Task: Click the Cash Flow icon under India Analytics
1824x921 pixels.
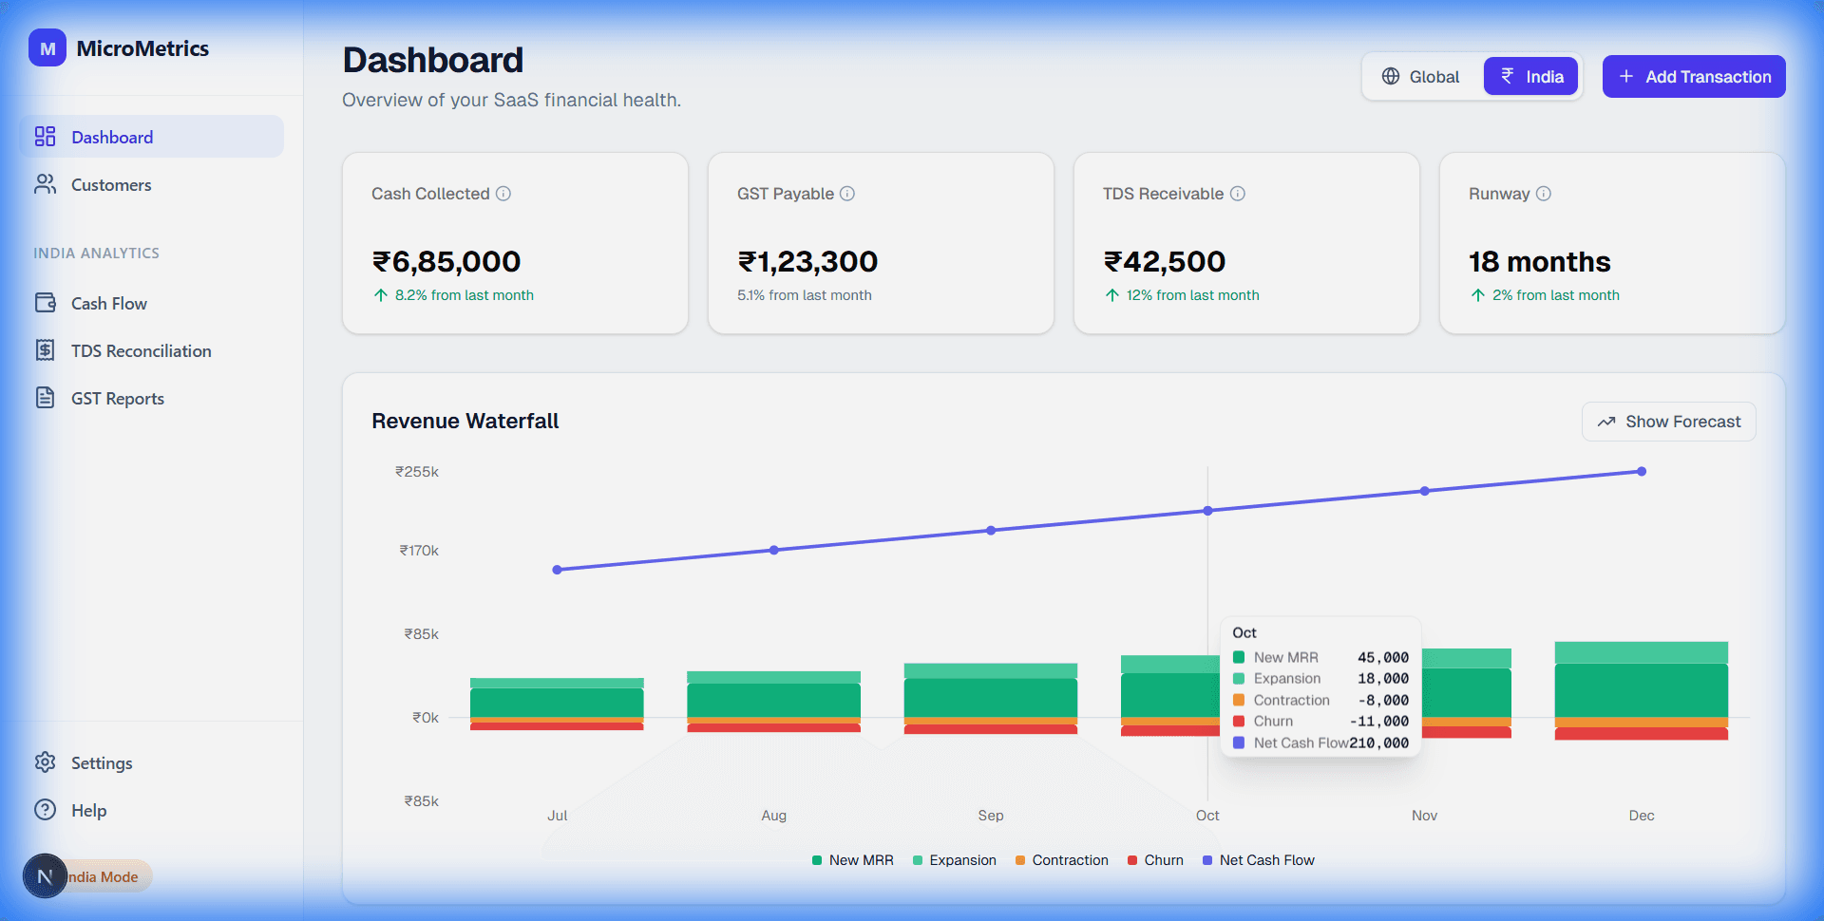Action: tap(45, 303)
